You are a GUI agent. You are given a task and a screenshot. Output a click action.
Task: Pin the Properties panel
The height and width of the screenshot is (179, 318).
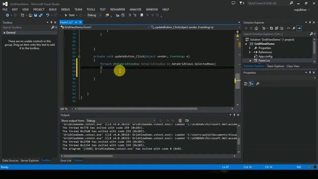(x=310, y=73)
